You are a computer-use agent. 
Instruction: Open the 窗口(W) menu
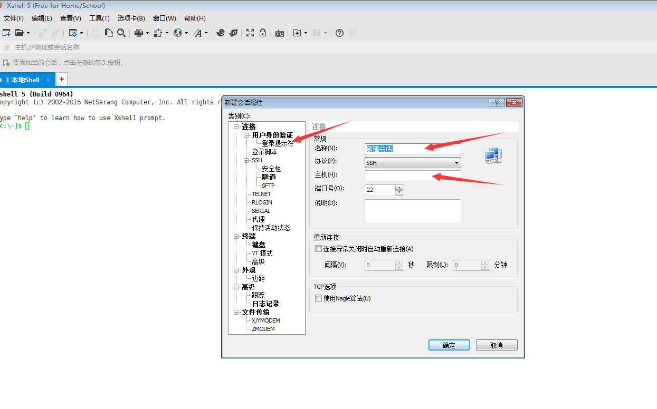pos(165,18)
